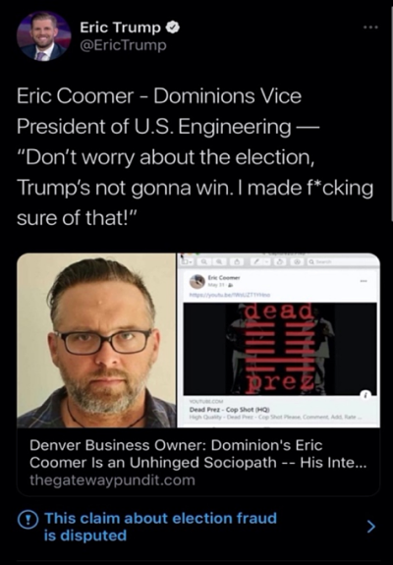Select the markup pen icon in embedded toolbar
Image resolution: width=393 pixels, height=565 pixels.
tap(256, 261)
